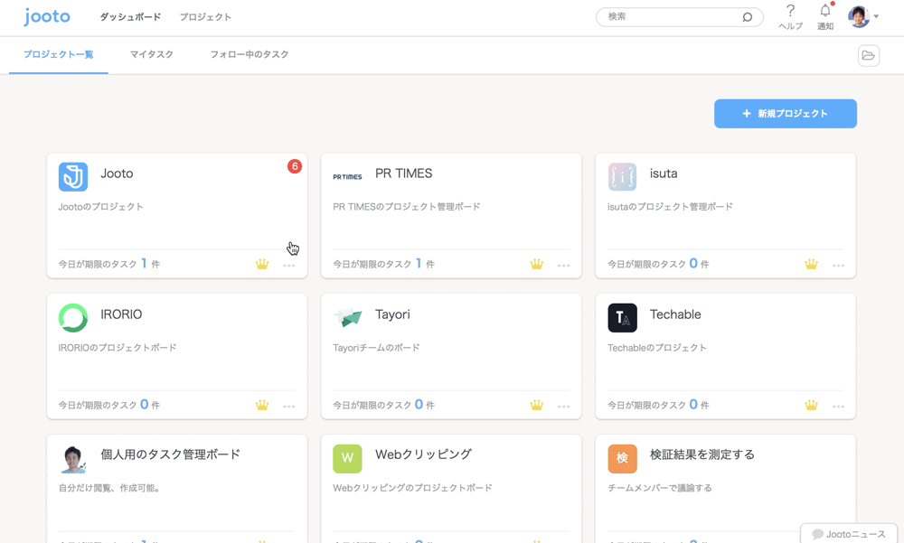Click the folder icon below the header
Viewport: 904px width, 543px height.
point(868,56)
